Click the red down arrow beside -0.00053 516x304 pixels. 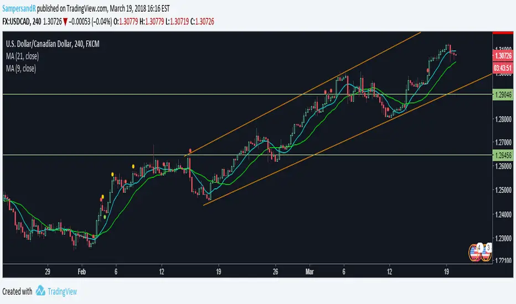[x=65, y=22]
